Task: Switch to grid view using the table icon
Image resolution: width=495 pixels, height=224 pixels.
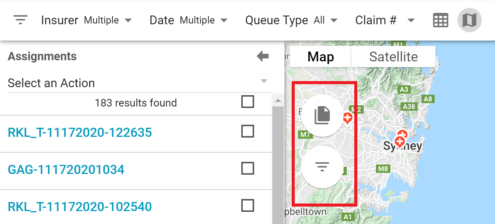Action: tap(440, 20)
